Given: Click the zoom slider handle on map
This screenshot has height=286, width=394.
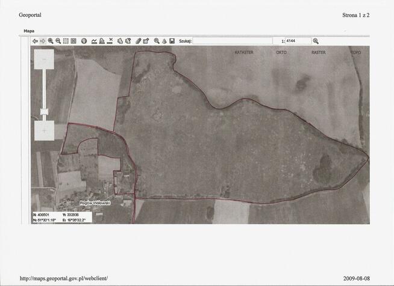Looking at the screenshot, I should tap(45, 112).
